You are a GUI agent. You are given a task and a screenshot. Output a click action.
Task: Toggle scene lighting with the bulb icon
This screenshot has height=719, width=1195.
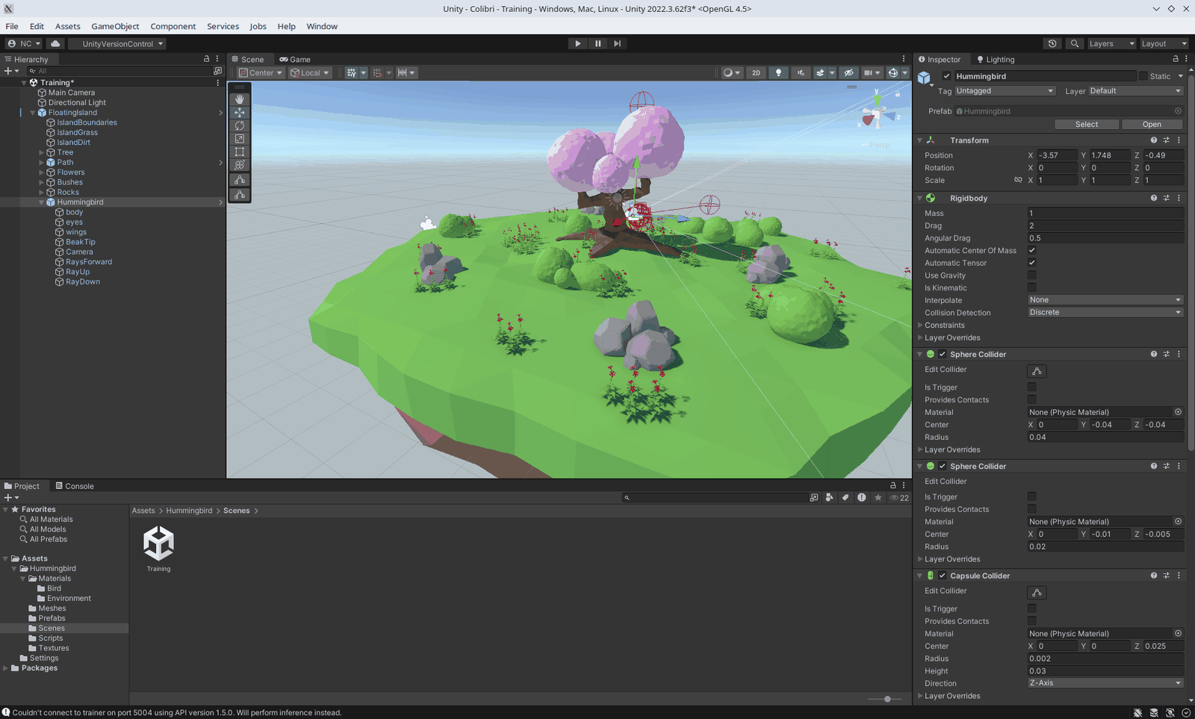click(778, 72)
